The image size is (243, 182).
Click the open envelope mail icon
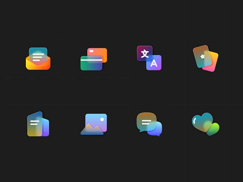coord(38,59)
